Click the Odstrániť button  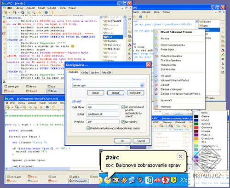(x=135, y=93)
